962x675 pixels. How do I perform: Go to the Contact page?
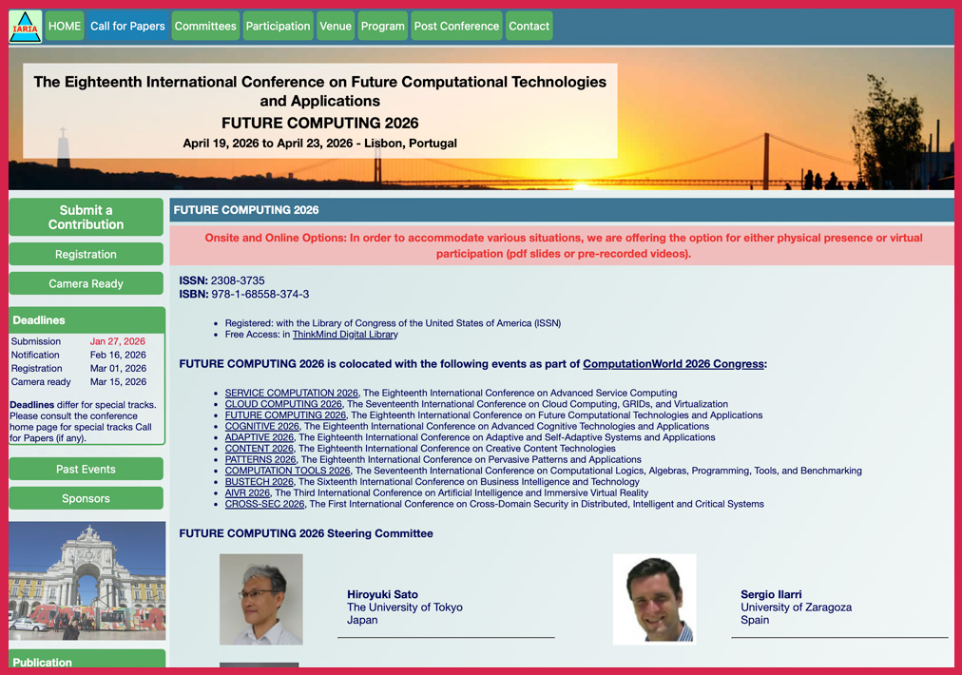[529, 26]
